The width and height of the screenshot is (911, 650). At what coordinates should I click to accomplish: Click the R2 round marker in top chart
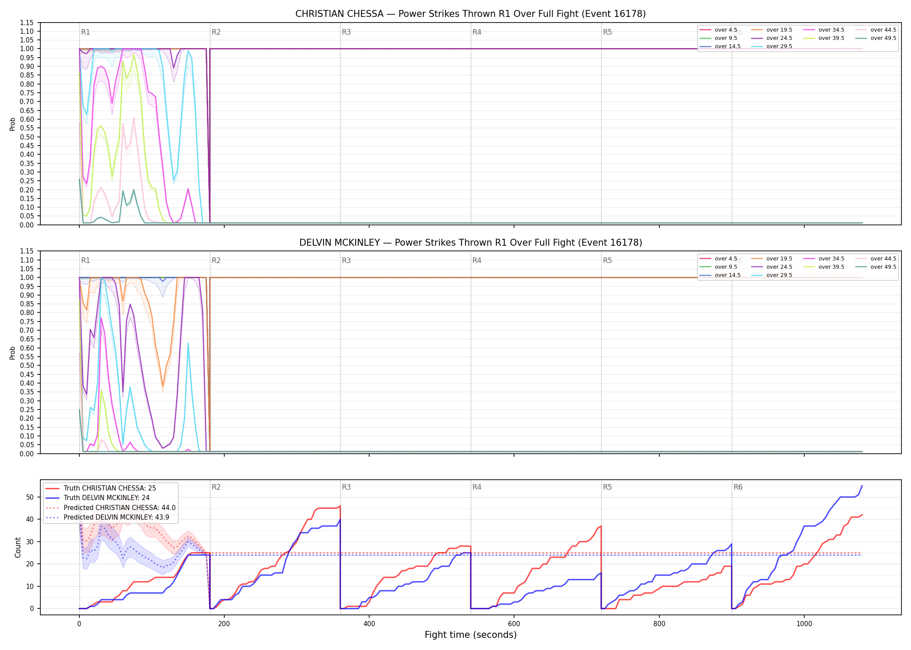coord(216,32)
